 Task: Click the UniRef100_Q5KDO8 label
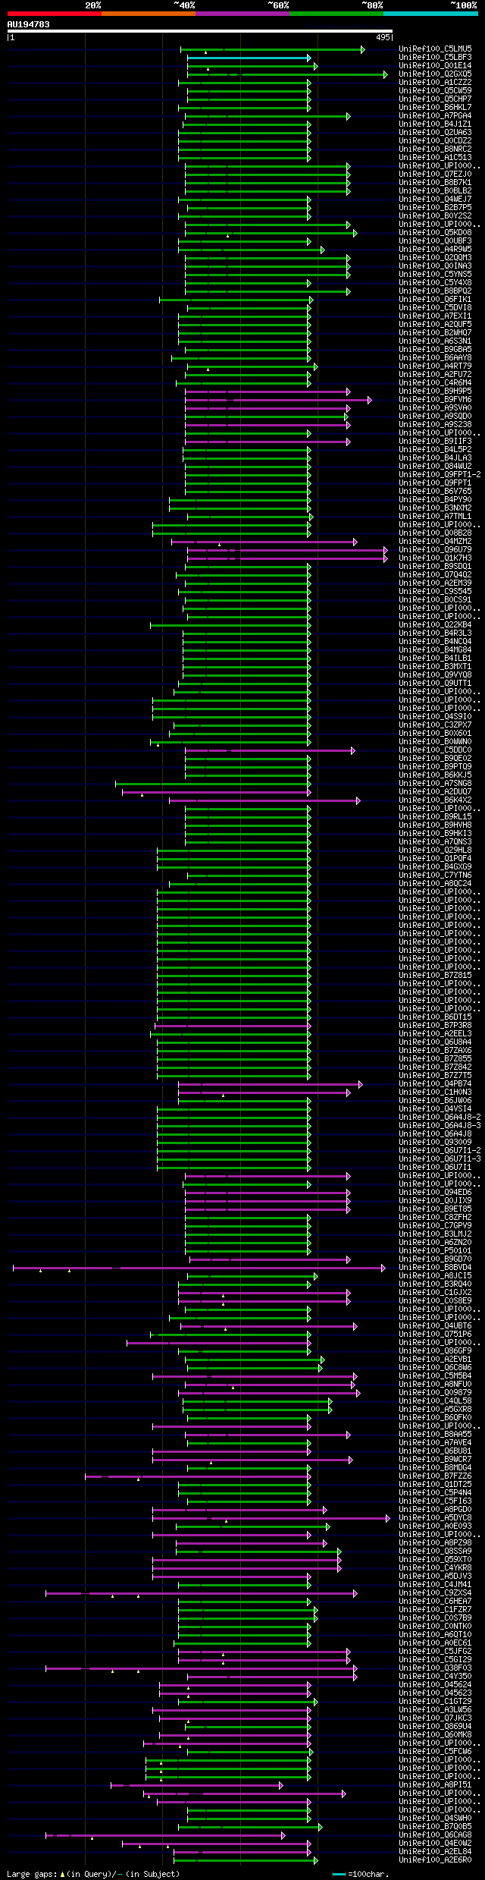435,233
